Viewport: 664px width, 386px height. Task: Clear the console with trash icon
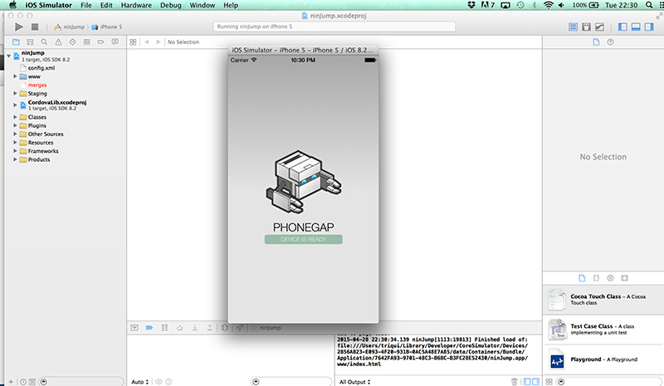[514, 381]
